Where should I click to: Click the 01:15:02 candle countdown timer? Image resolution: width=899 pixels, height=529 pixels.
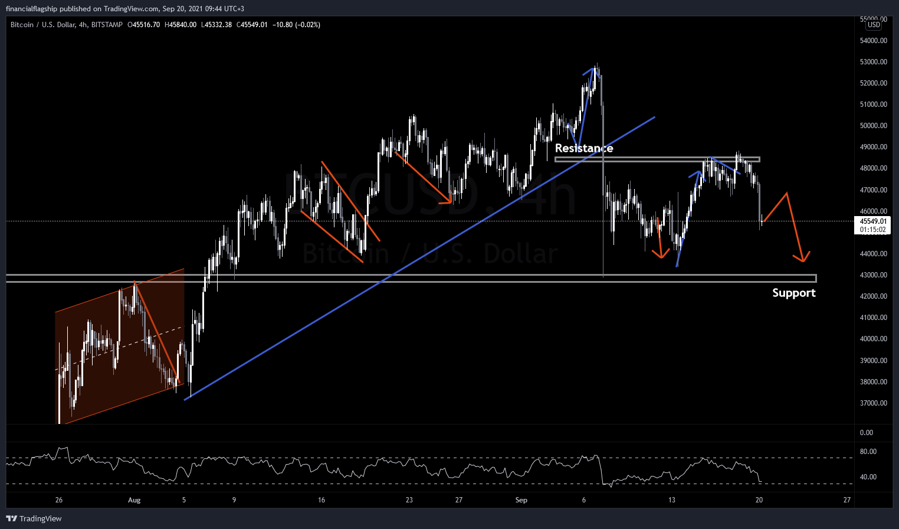click(x=873, y=230)
